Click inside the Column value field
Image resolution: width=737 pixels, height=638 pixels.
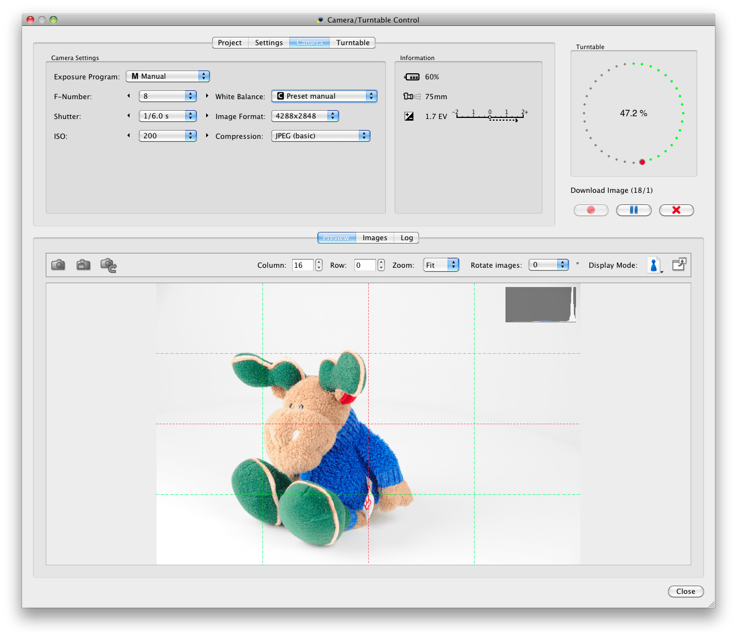coord(302,264)
